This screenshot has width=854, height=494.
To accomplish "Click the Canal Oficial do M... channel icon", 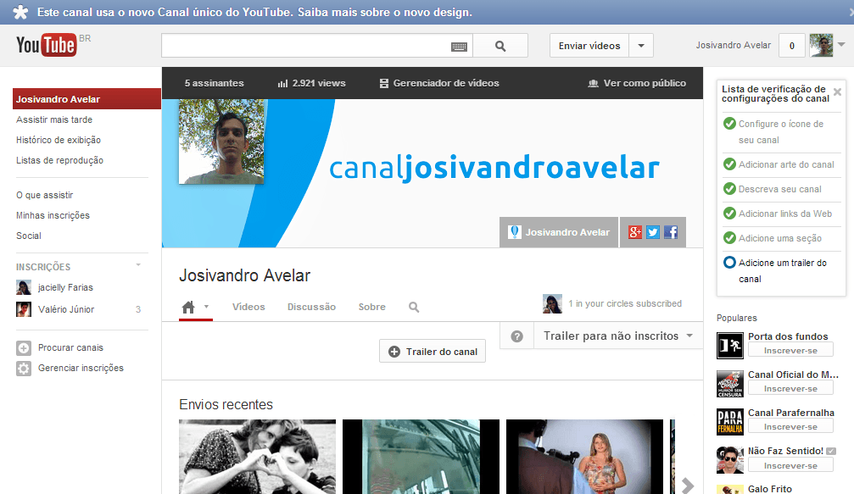I will [x=730, y=384].
